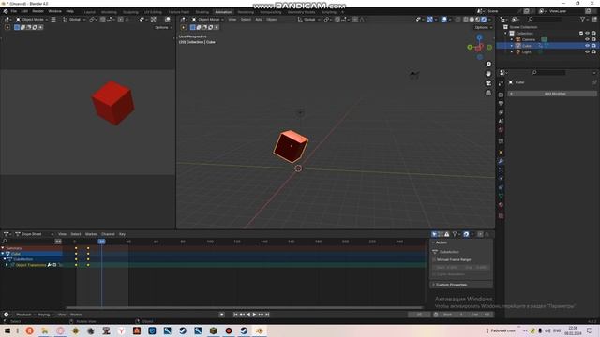Toggle camera view icon in viewport
This screenshot has height=337, width=600.
[x=488, y=83]
